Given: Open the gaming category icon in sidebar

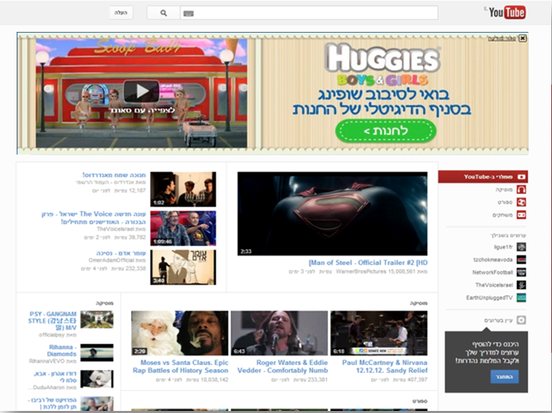Looking at the screenshot, I should click(521, 215).
